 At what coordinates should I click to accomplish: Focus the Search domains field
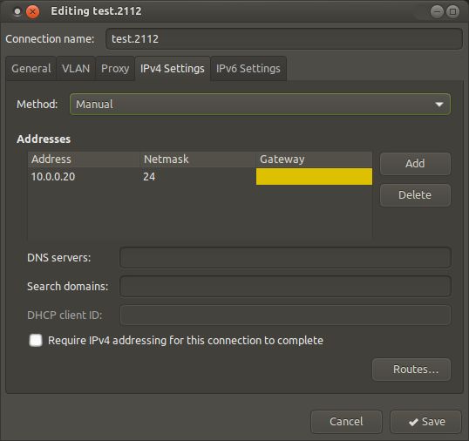coord(285,286)
